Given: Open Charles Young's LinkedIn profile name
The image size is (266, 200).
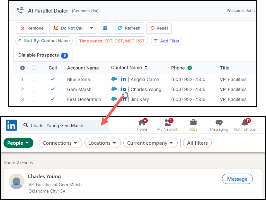Looking at the screenshot, I should pyautogui.click(x=44, y=177).
